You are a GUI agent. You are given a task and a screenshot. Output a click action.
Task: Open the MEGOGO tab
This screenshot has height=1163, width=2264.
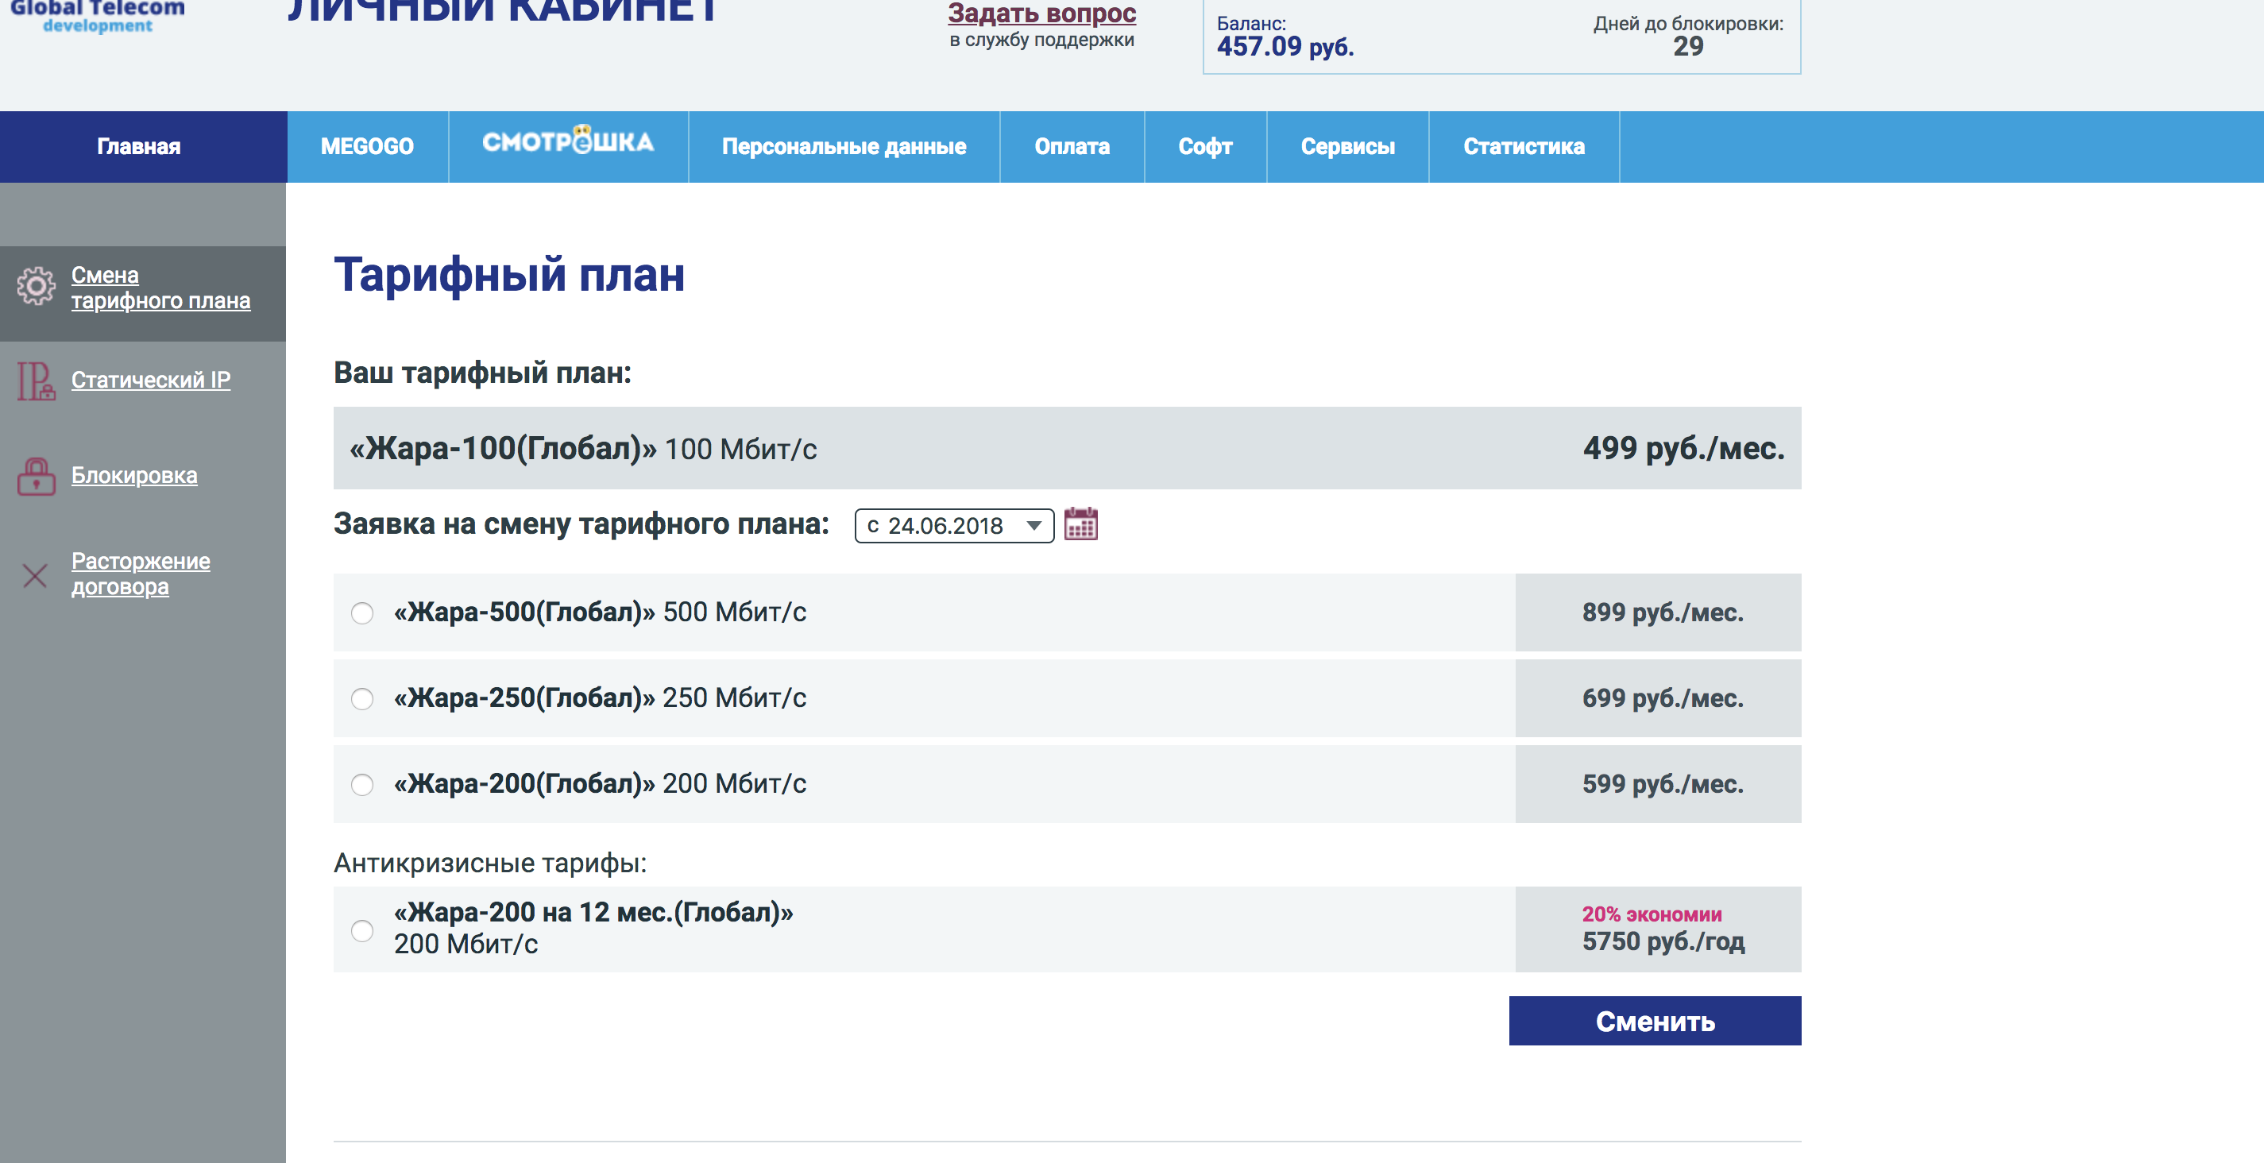click(367, 147)
